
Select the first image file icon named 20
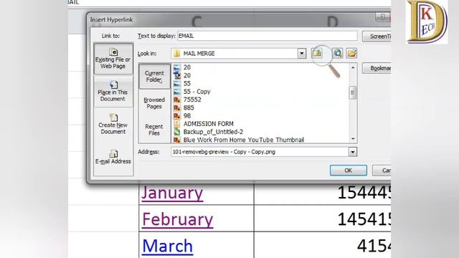pos(177,67)
